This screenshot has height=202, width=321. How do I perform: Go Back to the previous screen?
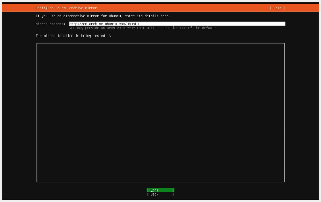coord(160,194)
